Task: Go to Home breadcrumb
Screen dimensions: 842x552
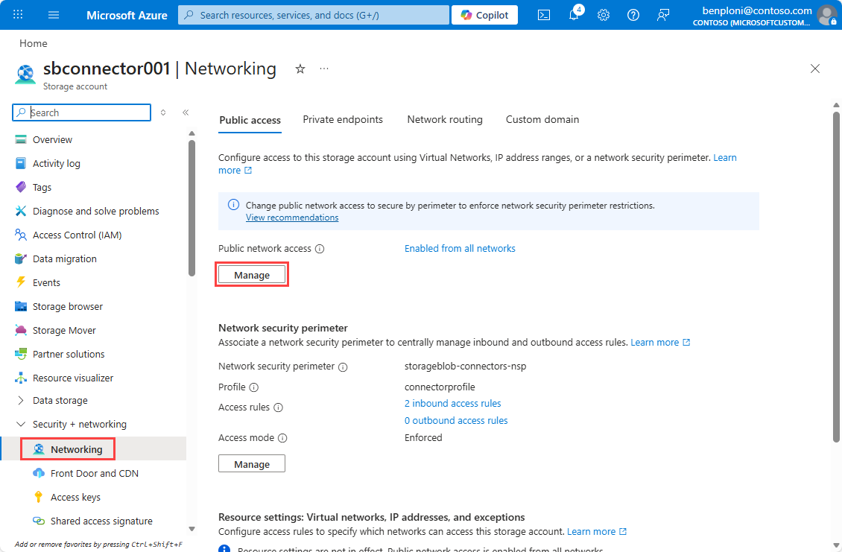Action: coord(34,43)
